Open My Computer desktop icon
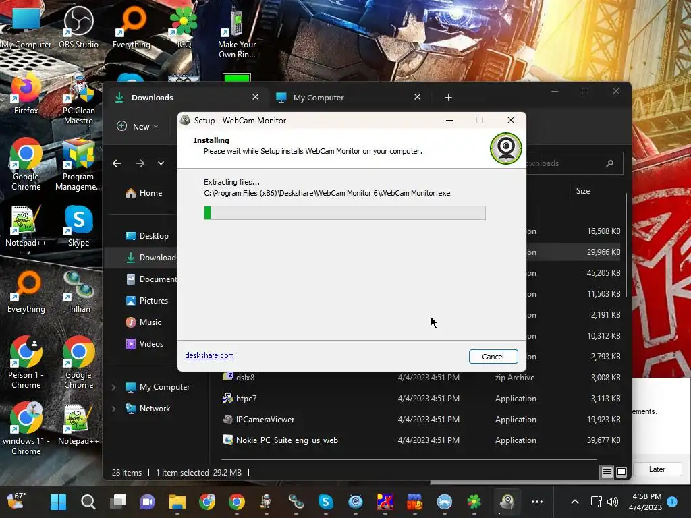691x518 pixels. point(26,27)
